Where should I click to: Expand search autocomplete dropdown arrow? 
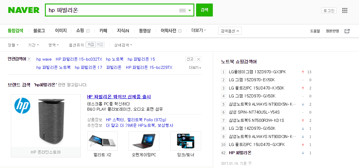pyautogui.click(x=190, y=10)
